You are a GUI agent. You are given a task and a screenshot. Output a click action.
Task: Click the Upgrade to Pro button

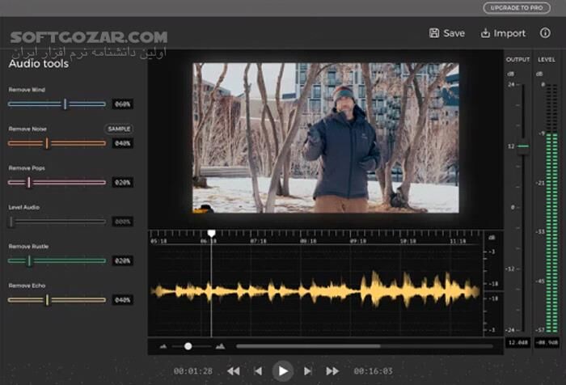516,8
